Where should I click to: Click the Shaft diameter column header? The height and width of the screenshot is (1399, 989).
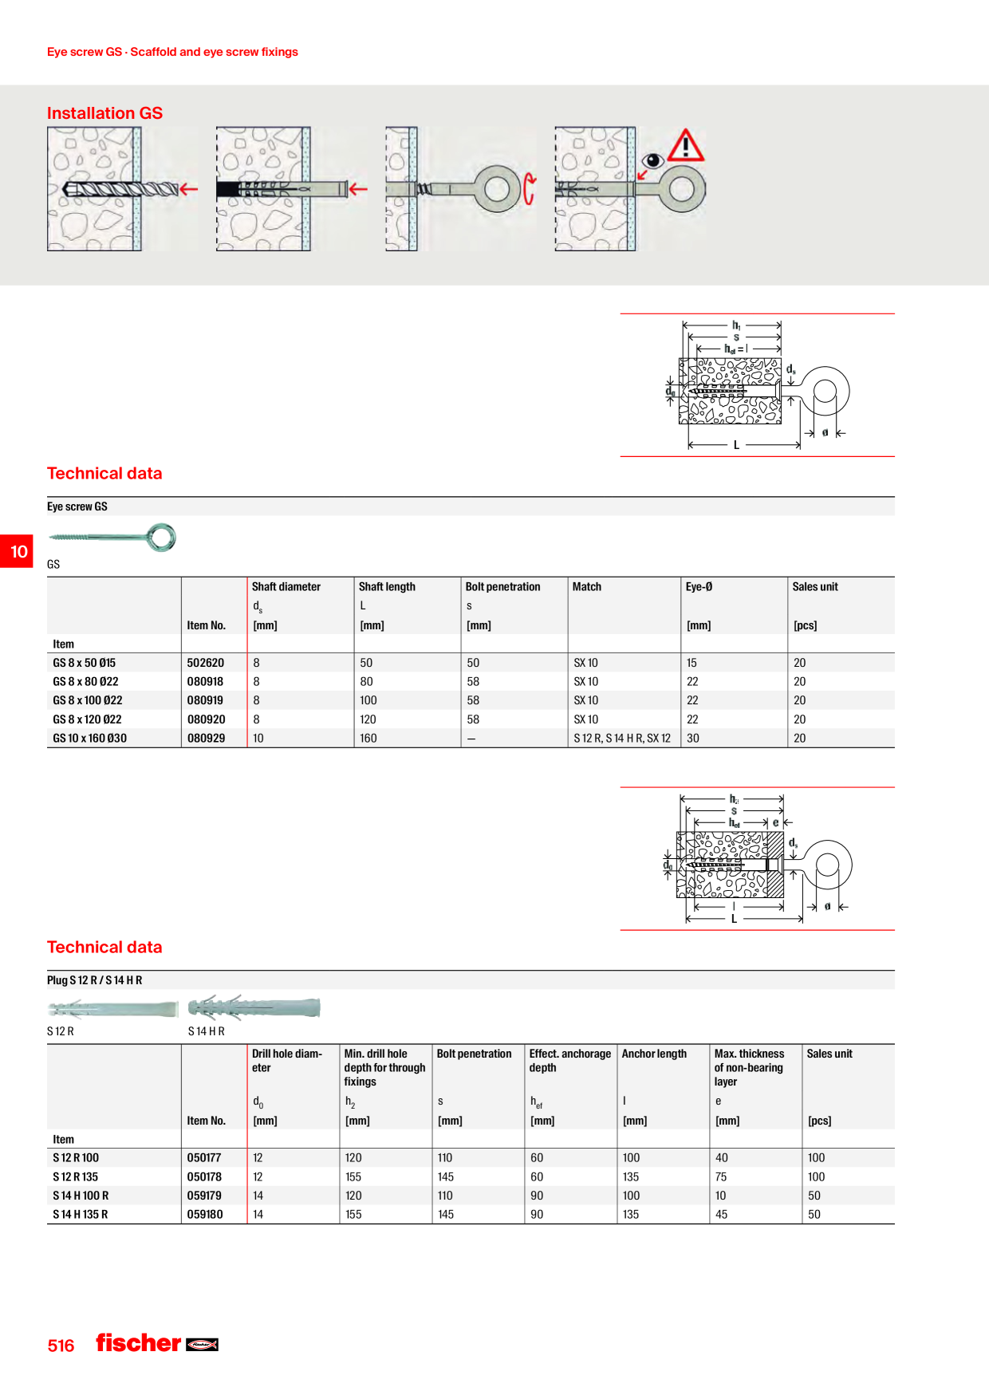pos(286,586)
